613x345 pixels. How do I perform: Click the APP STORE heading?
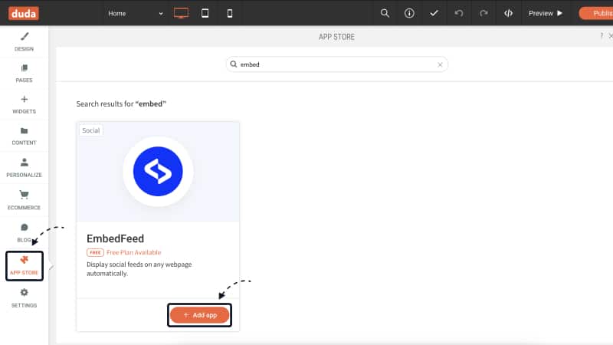pyautogui.click(x=336, y=37)
